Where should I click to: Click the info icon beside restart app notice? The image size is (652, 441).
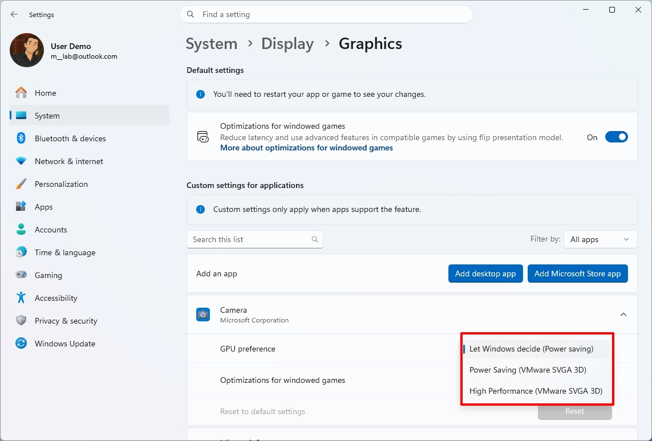pyautogui.click(x=200, y=94)
